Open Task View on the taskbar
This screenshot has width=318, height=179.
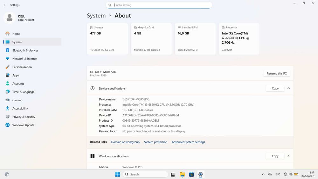coord(173,174)
